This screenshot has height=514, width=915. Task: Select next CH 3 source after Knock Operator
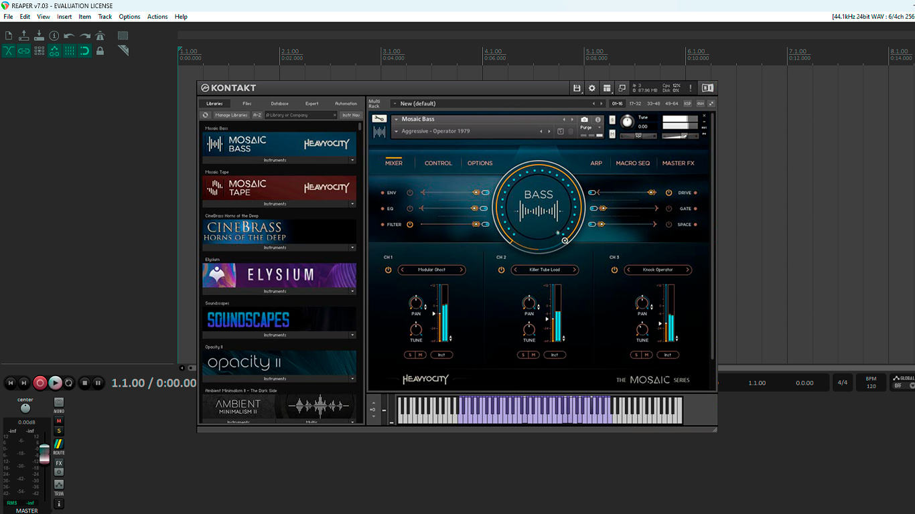(x=687, y=270)
